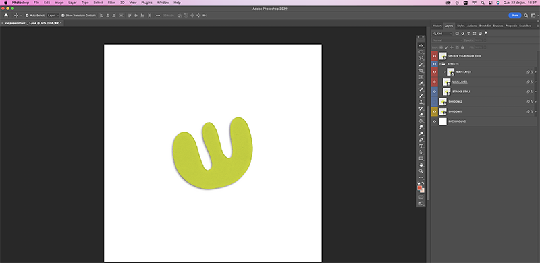Viewport: 540px width, 263px height.
Task: Select the Hand tool
Action: pyautogui.click(x=421, y=165)
